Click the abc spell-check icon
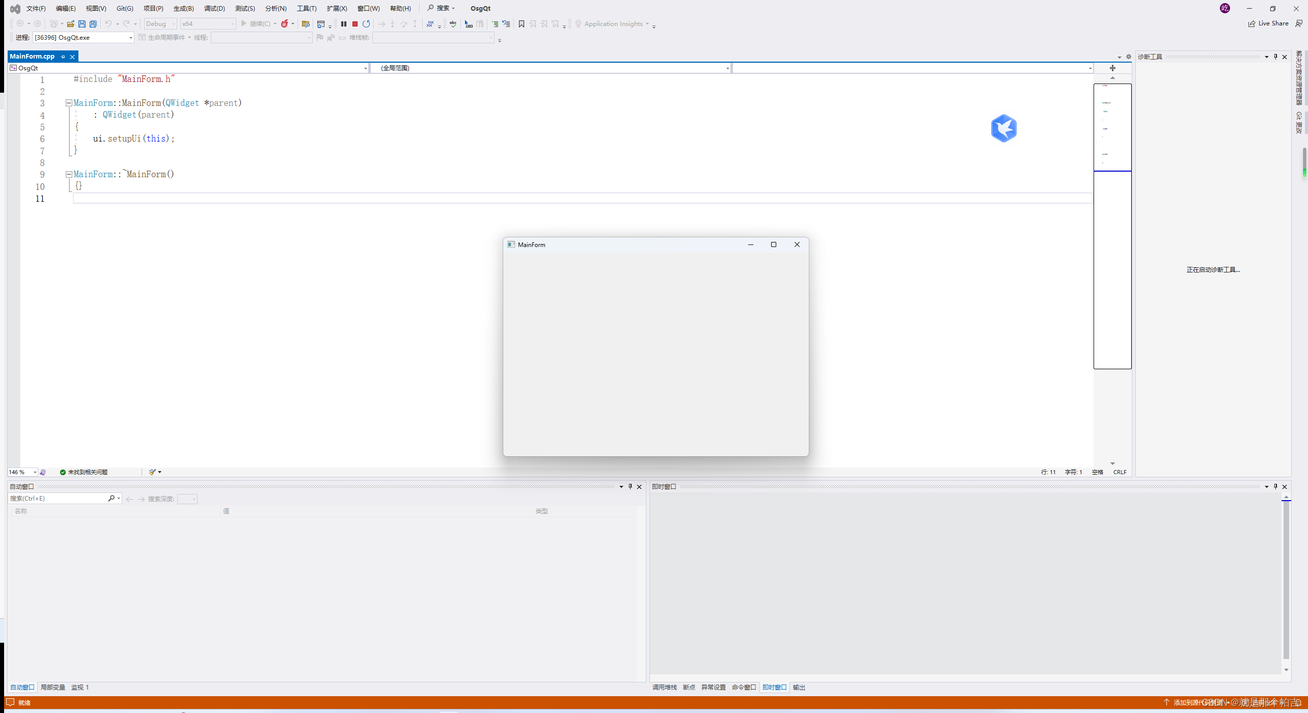The width and height of the screenshot is (1308, 713). point(453,24)
